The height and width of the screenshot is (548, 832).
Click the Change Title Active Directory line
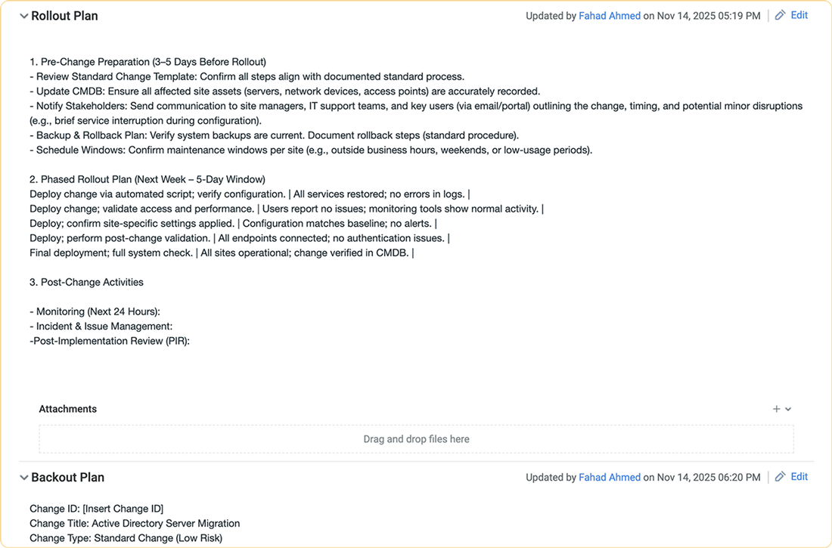tap(135, 523)
